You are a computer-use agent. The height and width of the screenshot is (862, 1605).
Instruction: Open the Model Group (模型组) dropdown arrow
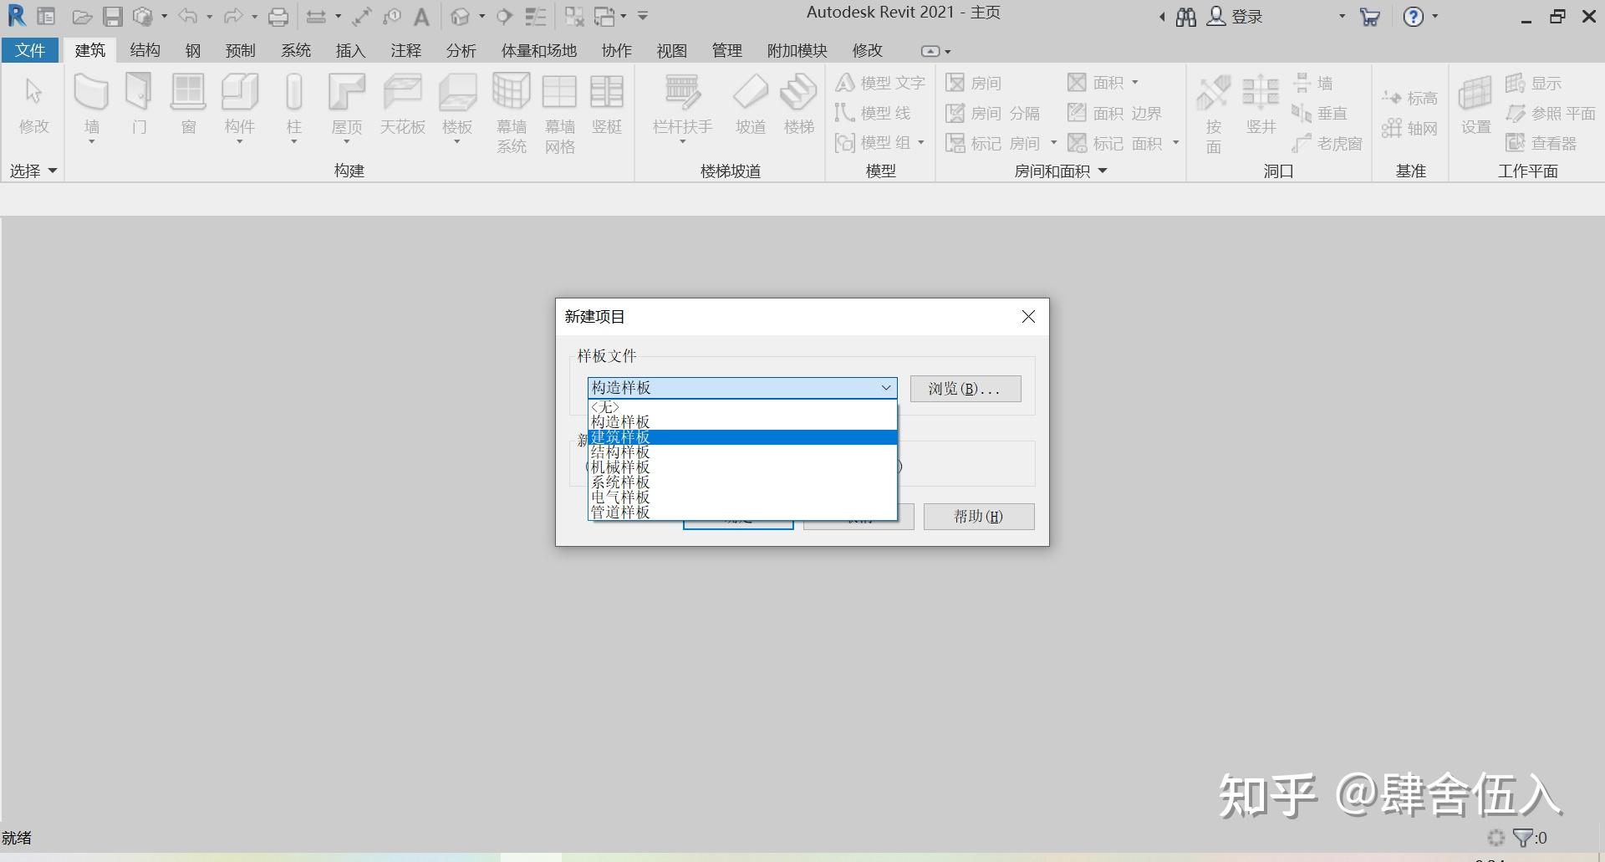921,143
